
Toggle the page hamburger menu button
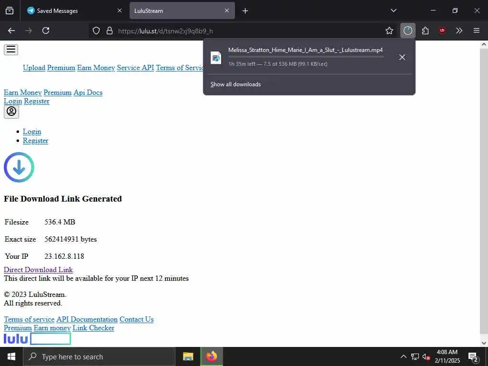point(11,50)
